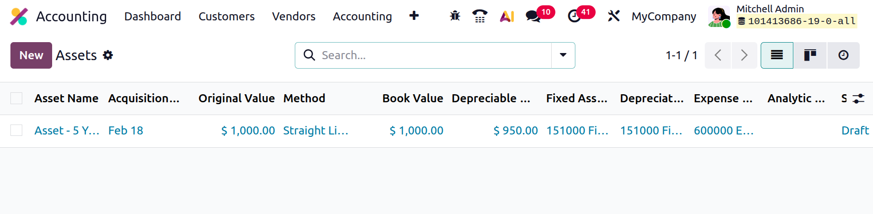Open the Vendors menu
The image size is (873, 214).
coord(293,17)
